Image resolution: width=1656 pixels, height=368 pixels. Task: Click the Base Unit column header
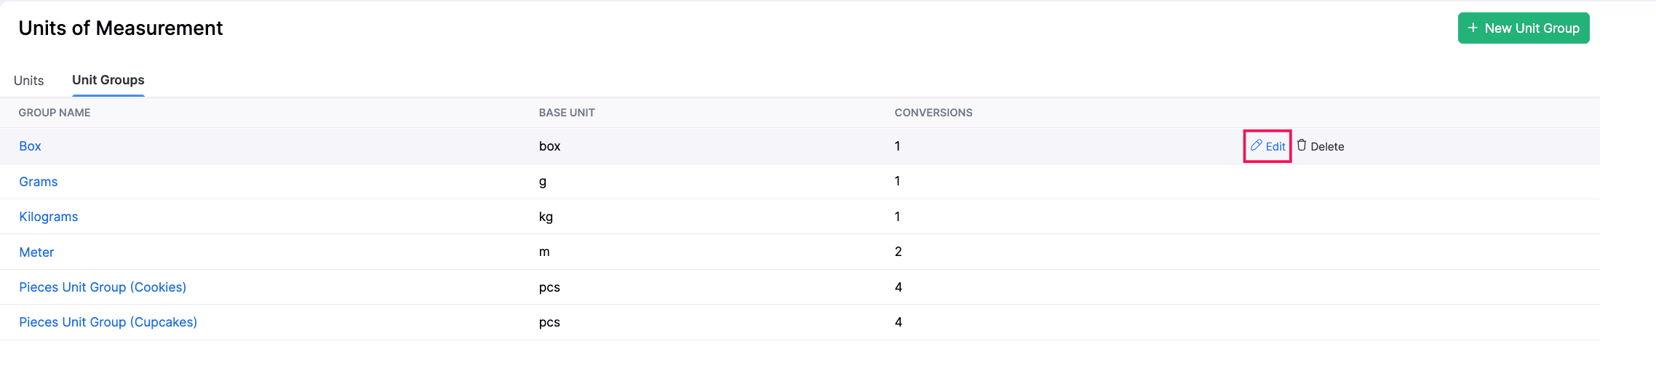click(x=567, y=113)
